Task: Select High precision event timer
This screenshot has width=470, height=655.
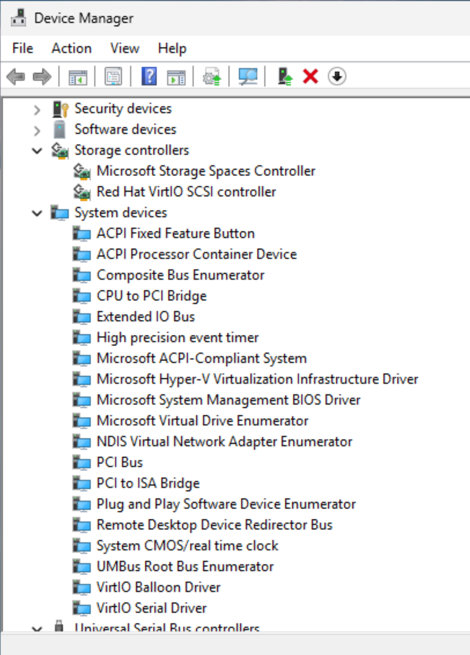Action: click(178, 337)
